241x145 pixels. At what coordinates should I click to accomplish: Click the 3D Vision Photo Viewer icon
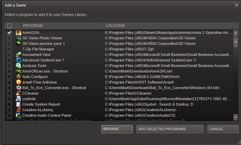click(x=19, y=38)
